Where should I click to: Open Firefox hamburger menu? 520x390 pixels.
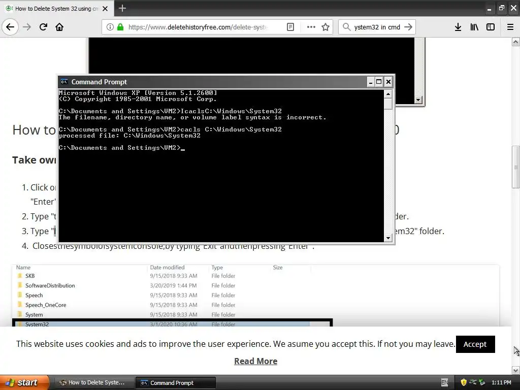[x=510, y=27]
